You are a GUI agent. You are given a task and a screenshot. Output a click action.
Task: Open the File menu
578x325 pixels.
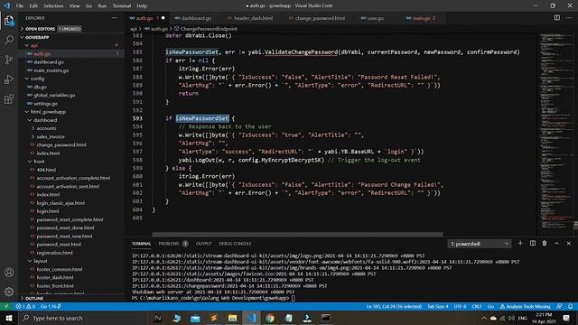(20, 6)
